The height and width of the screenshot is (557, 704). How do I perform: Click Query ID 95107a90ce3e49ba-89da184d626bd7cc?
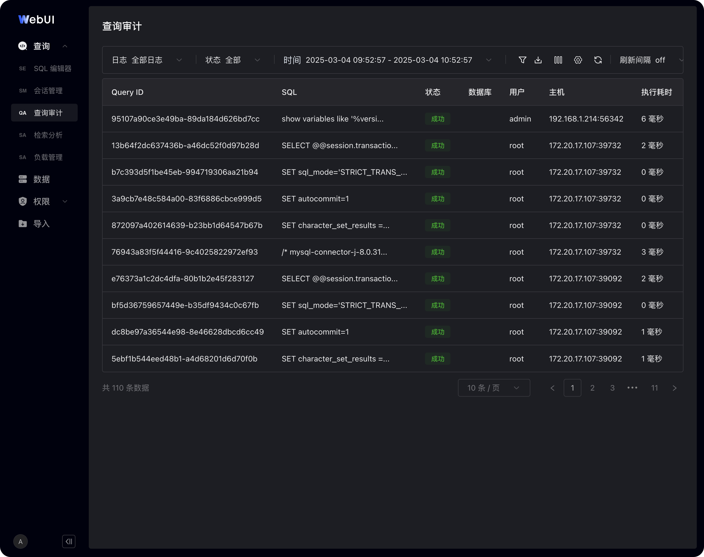click(x=185, y=119)
